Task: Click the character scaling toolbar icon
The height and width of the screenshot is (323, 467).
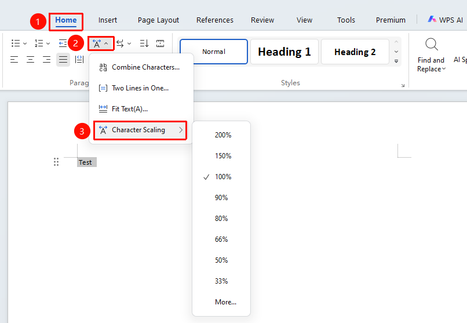Action: click(x=97, y=44)
